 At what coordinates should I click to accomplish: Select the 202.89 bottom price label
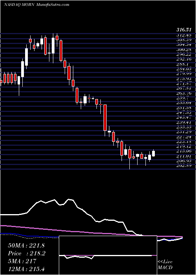[x=184, y=166]
